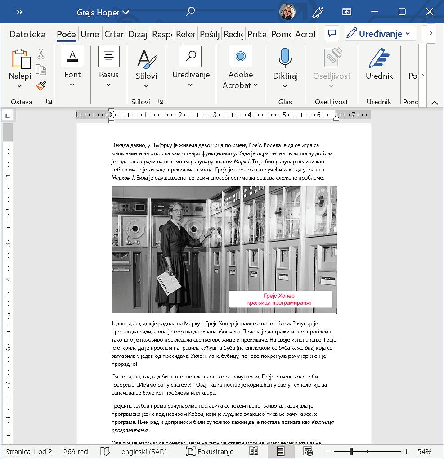This screenshot has height=459, width=444.
Task: Click the right indent ruler marker
Action: [x=336, y=118]
